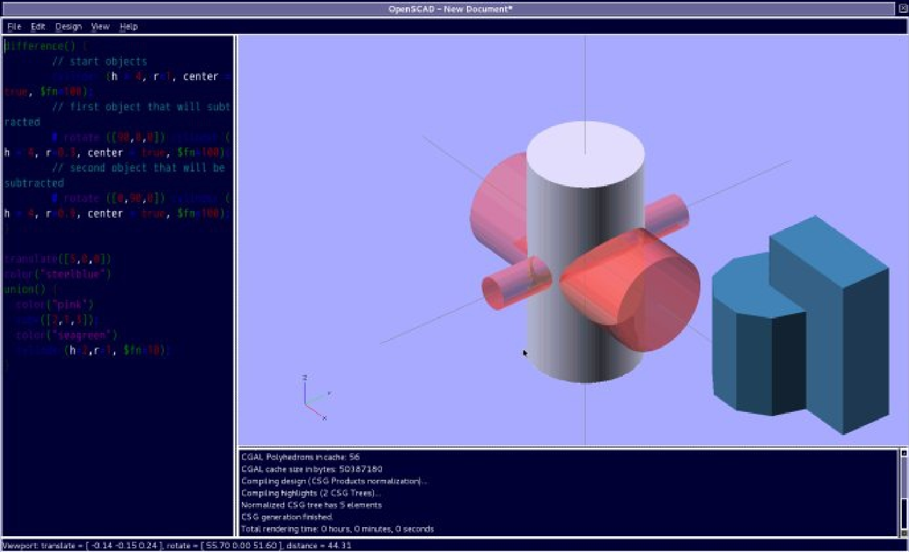Open the File menu
909x552 pixels.
[x=14, y=27]
